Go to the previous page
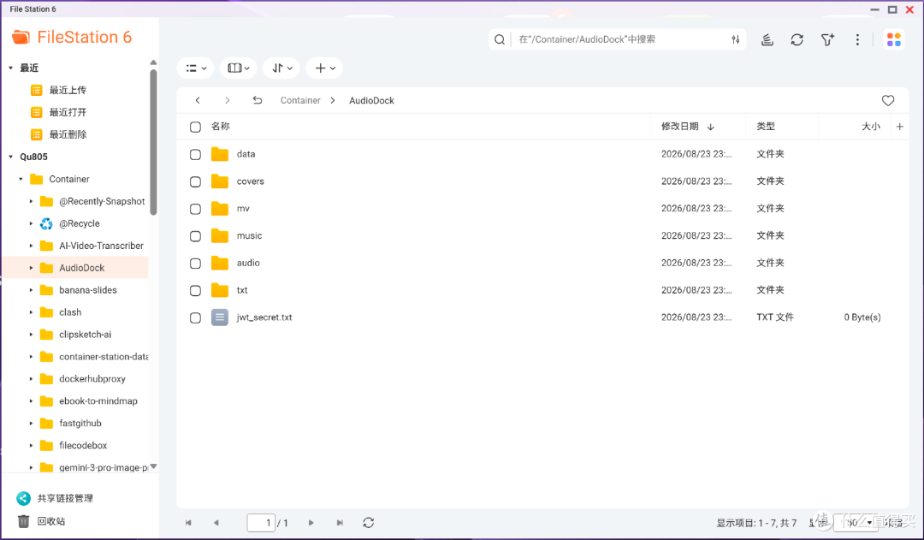This screenshot has height=540, width=924. pyautogui.click(x=216, y=522)
